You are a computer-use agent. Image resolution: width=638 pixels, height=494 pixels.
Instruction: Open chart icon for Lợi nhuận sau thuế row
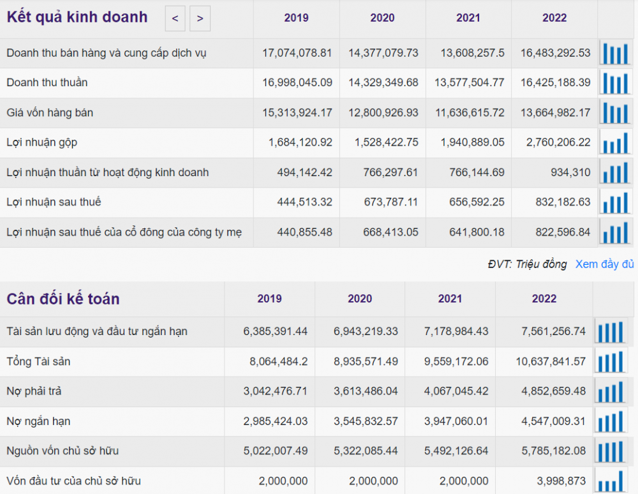click(x=616, y=202)
